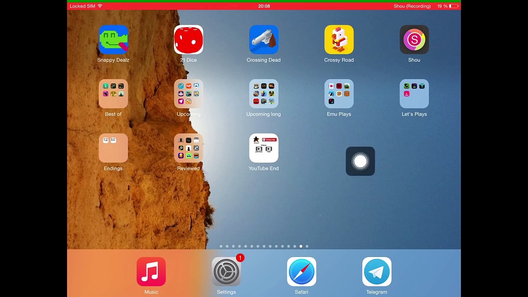Open Settings with the notification badge
The width and height of the screenshot is (528, 297).
[x=226, y=271]
